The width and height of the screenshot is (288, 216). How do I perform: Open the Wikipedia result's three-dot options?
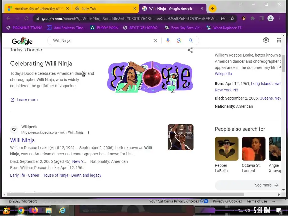pyautogui.click(x=88, y=132)
